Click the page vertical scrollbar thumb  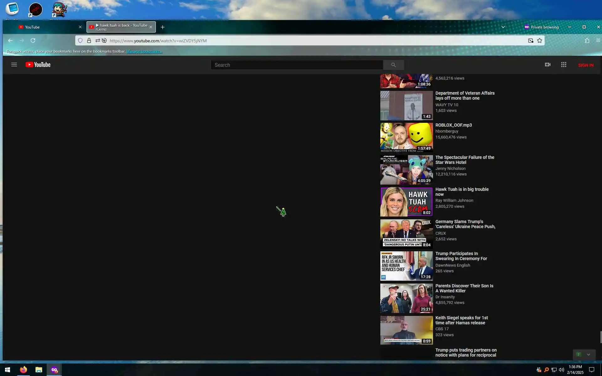[x=600, y=337]
